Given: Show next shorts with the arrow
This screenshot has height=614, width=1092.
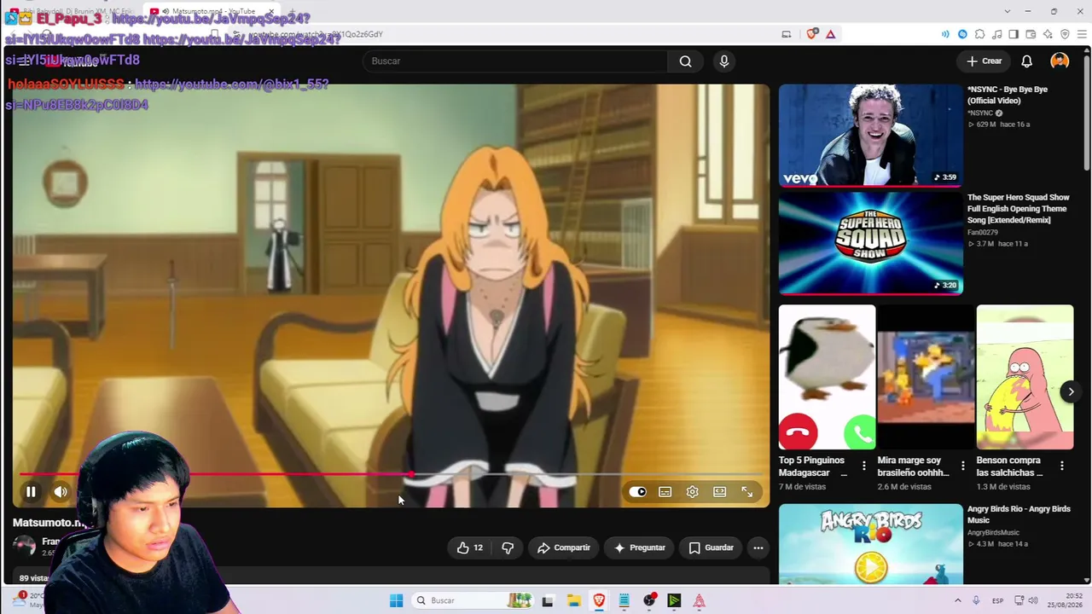Looking at the screenshot, I should [x=1071, y=392].
